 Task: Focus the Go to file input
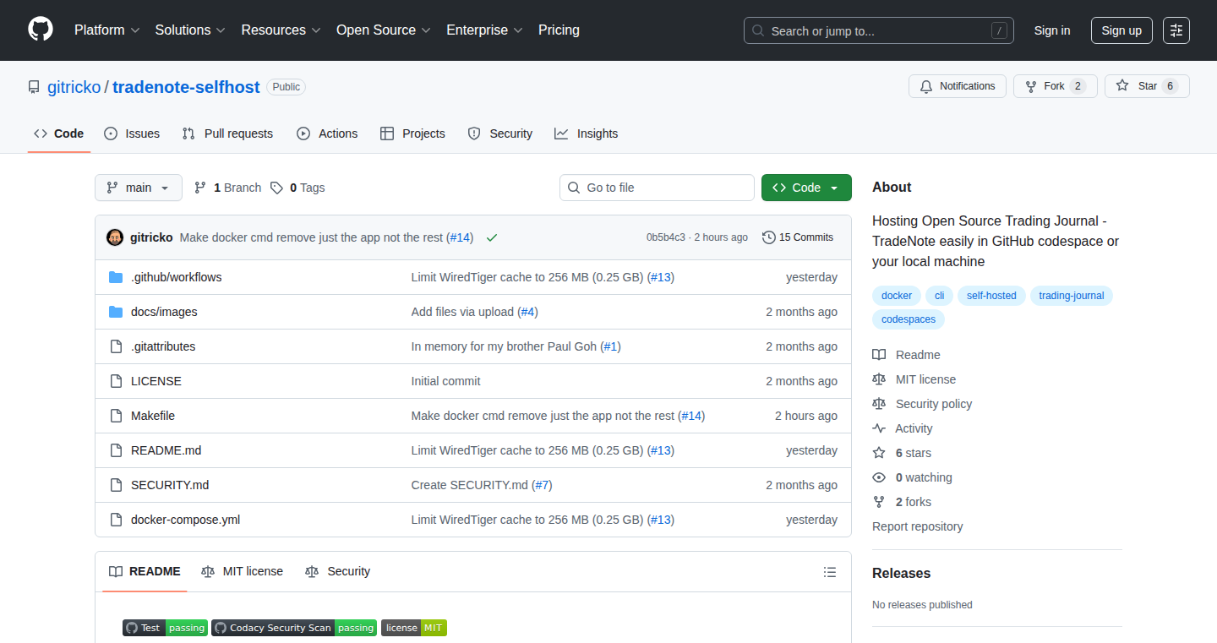657,188
